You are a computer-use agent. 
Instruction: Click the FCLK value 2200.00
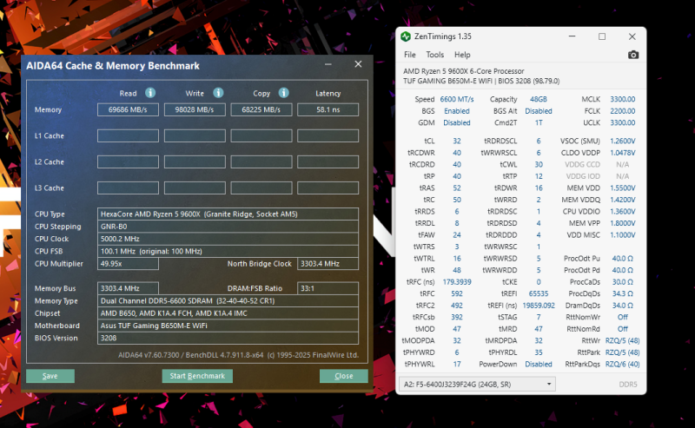click(622, 111)
